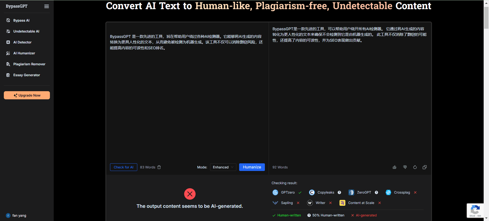Viewport: 489px width, 221px height.
Task: Open Bypass AI in sidebar
Action: (x=21, y=20)
